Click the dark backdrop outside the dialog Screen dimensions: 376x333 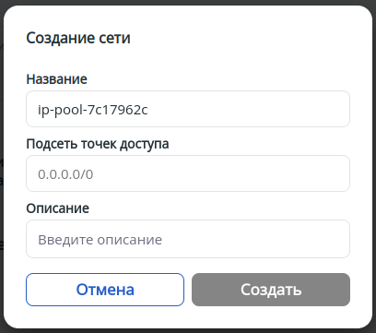pos(188,2)
